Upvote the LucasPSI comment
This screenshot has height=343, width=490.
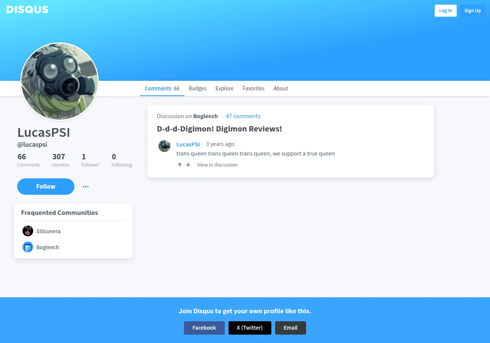click(x=180, y=165)
